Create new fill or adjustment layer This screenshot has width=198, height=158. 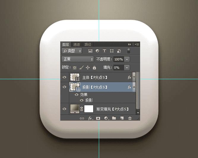(x=106, y=118)
